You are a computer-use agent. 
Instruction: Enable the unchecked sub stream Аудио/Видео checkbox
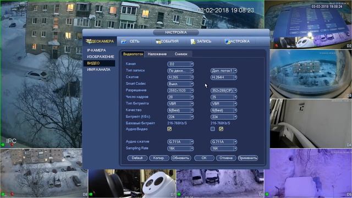coord(213,129)
